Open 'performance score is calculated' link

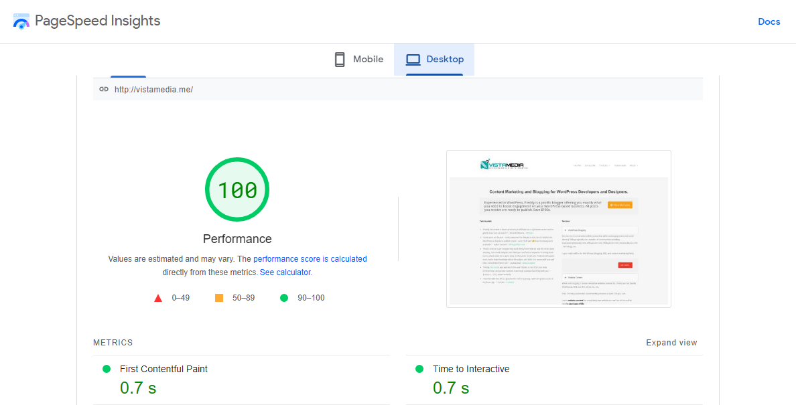310,259
